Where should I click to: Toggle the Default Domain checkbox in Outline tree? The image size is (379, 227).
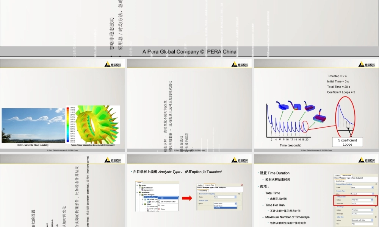[145, 199]
